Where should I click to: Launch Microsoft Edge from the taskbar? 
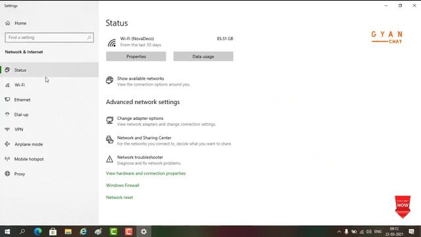(37, 231)
